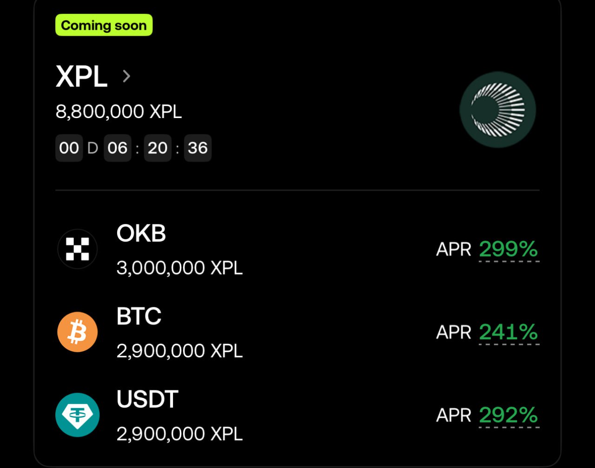Show BTC APR 241% details

point(508,332)
